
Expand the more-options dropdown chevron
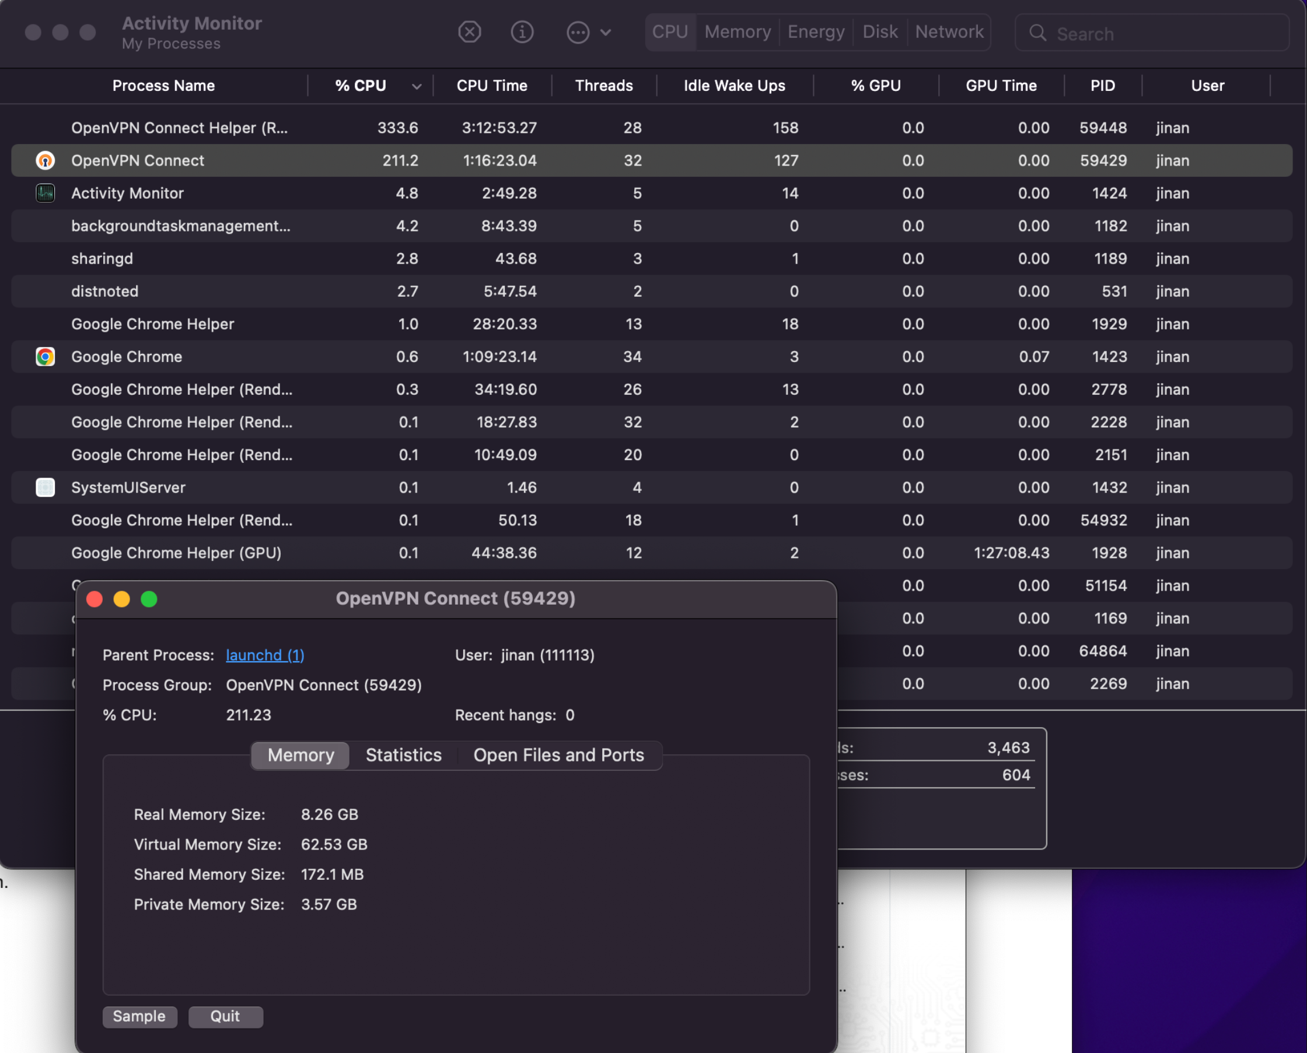[x=605, y=32]
